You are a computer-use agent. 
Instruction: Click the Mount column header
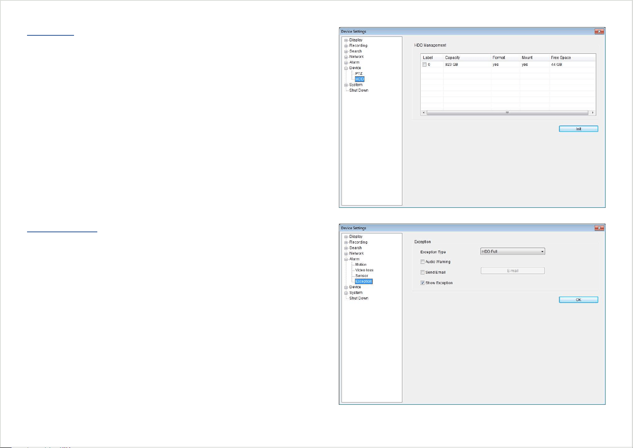coord(535,58)
